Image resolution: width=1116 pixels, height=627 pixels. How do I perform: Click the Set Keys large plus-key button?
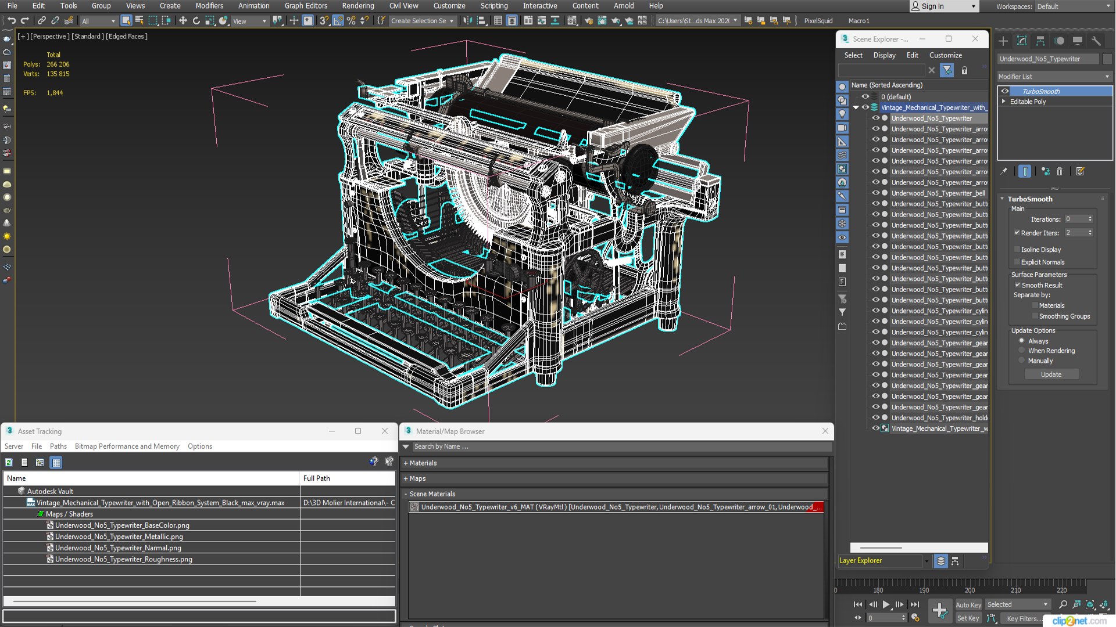coord(939,610)
